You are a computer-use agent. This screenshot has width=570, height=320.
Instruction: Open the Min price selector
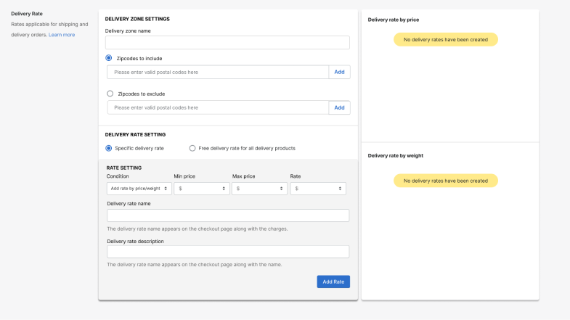pyautogui.click(x=202, y=189)
